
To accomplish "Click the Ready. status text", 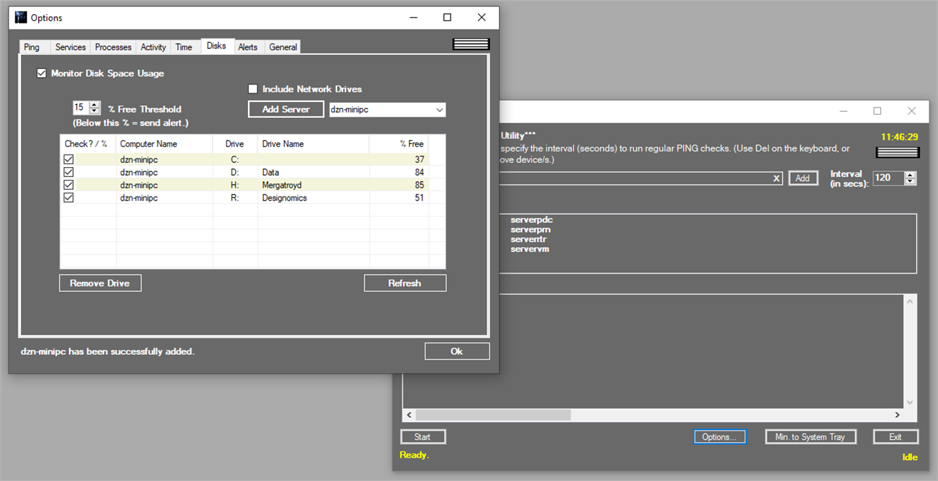I will point(414,455).
